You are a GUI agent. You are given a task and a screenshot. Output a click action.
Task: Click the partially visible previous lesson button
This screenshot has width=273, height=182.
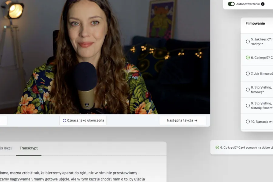[x=3, y=120]
